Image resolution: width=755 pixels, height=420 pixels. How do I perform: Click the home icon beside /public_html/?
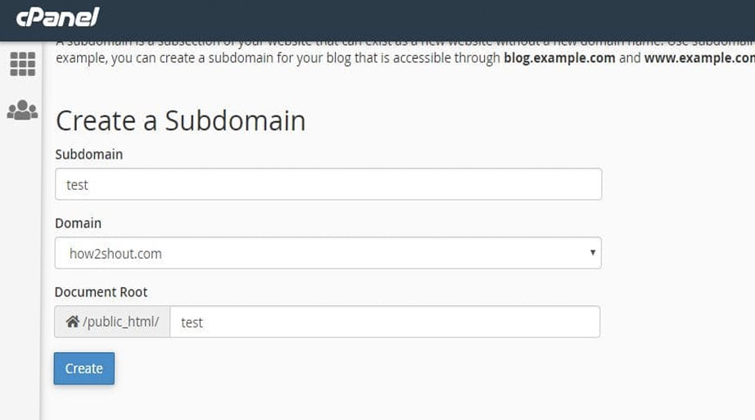coord(72,322)
